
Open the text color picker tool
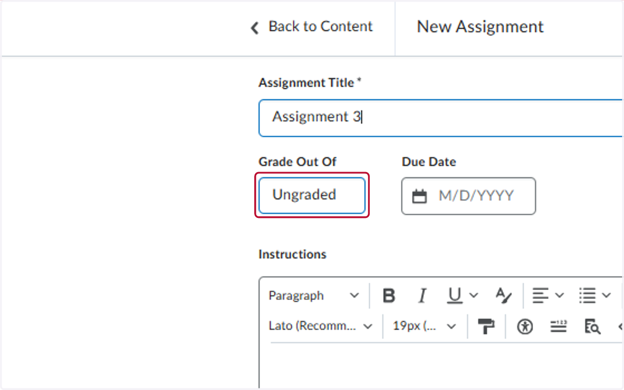[x=503, y=296]
